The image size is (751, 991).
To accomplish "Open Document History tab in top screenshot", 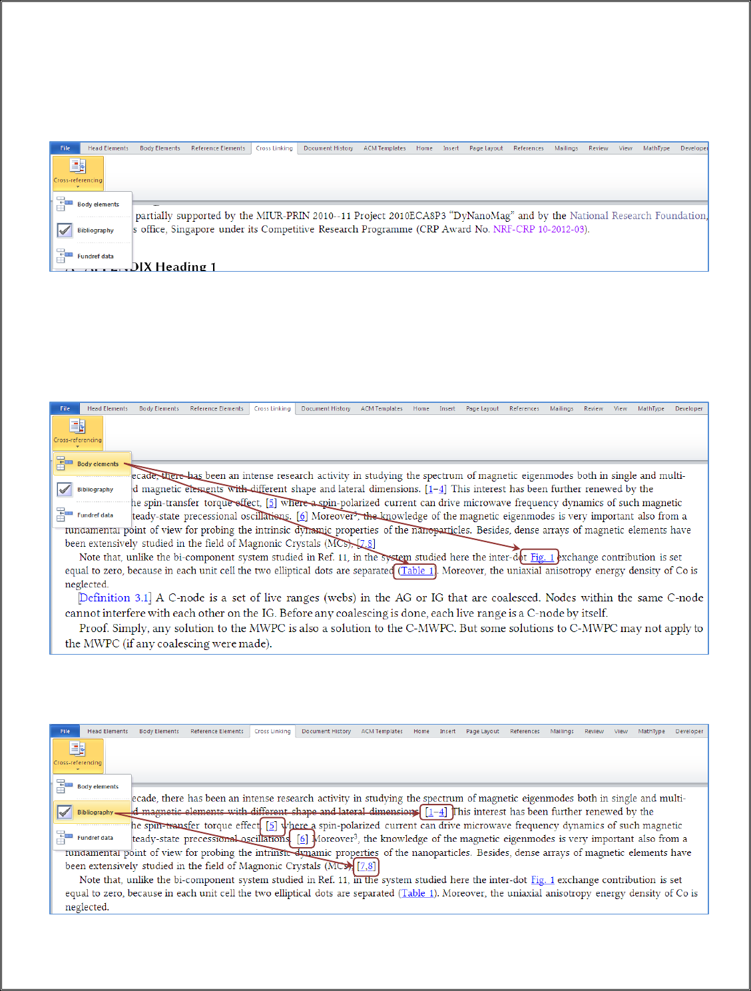I will click(328, 149).
